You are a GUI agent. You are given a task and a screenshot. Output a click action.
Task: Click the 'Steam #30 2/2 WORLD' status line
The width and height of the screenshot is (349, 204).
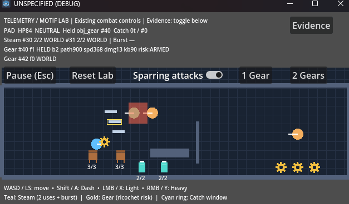coord(69,40)
